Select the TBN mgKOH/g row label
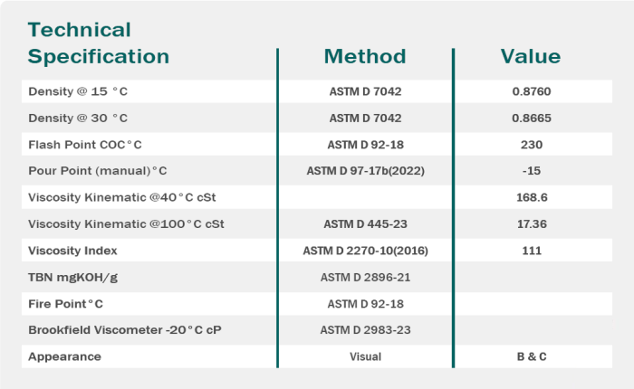The image size is (634, 389). 72,278
